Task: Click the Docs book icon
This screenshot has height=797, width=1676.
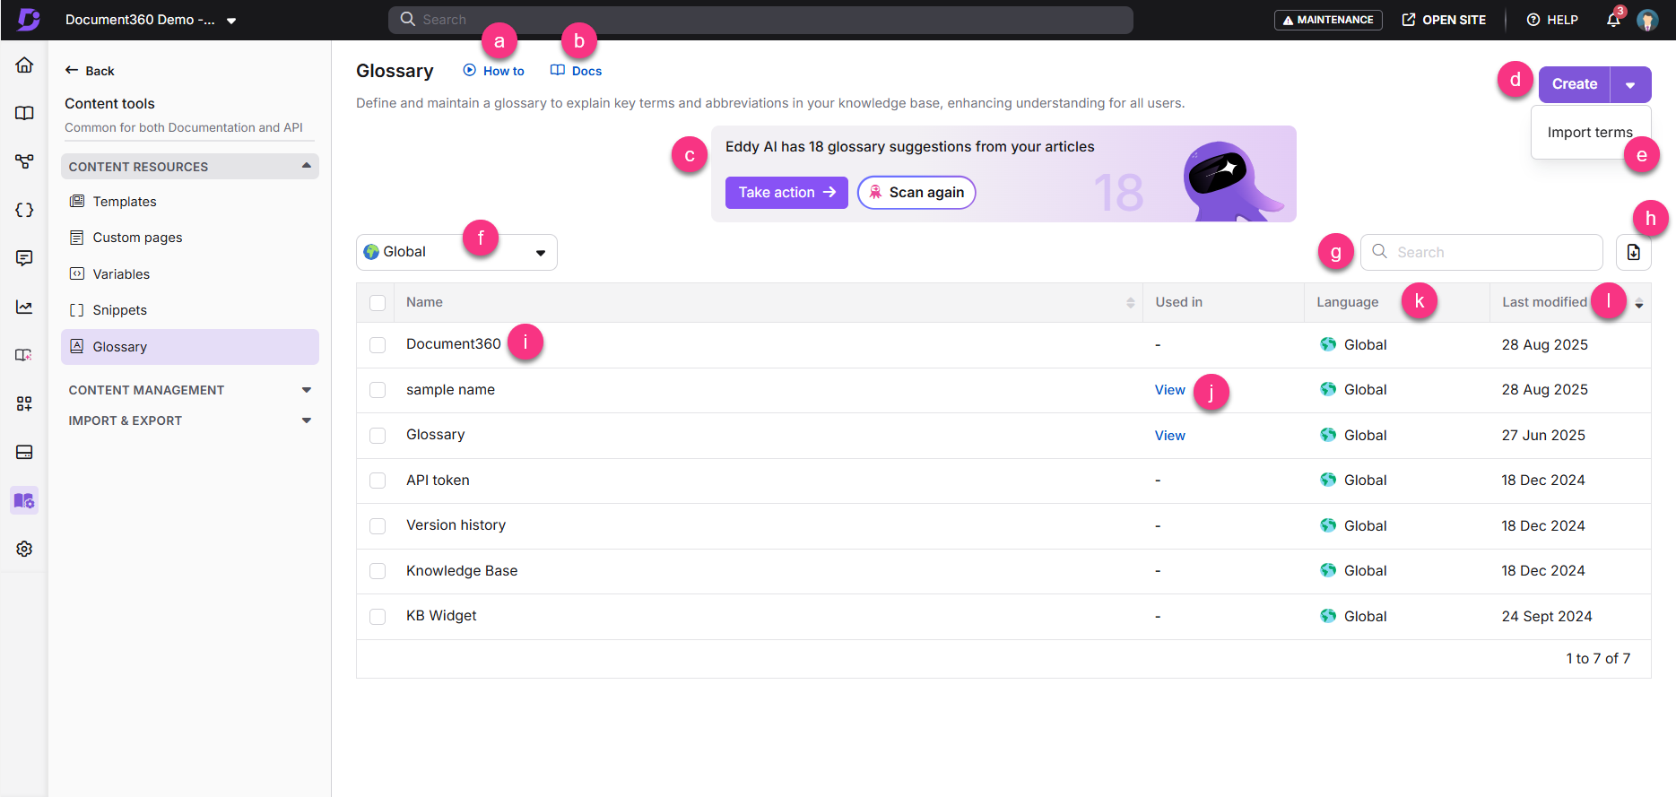Action: pos(558,70)
